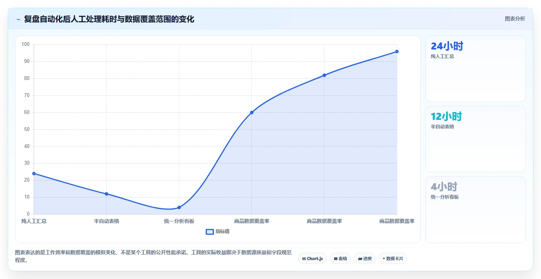Click the 4小时 value text
Screen dimensions: 541x279
pos(444,187)
